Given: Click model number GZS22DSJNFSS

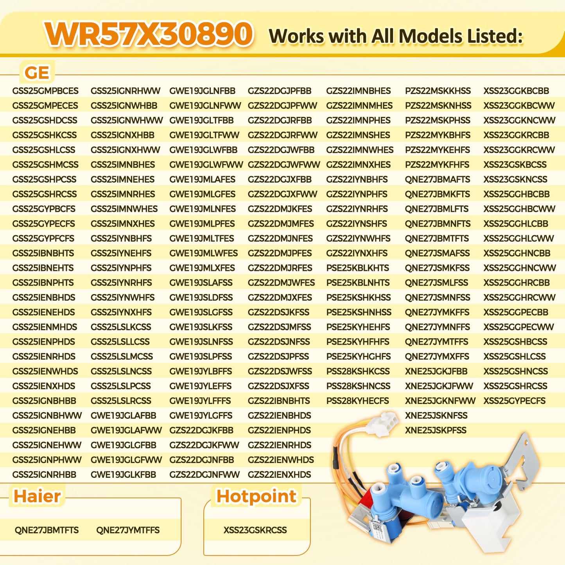Looking at the screenshot, I should click(x=279, y=341).
